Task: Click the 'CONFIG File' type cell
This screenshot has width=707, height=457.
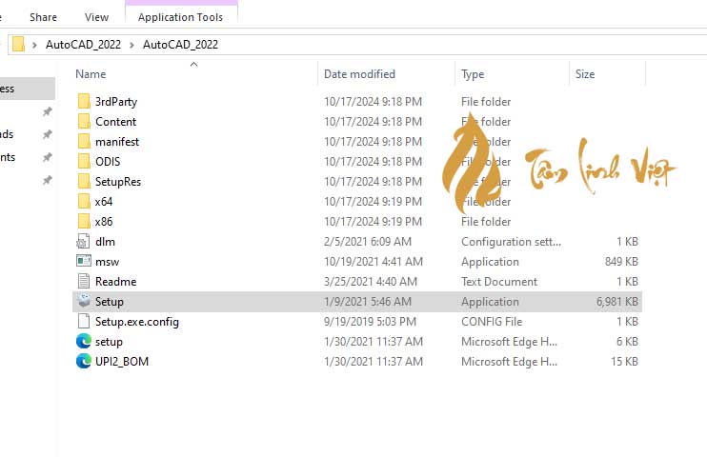Action: (x=492, y=322)
